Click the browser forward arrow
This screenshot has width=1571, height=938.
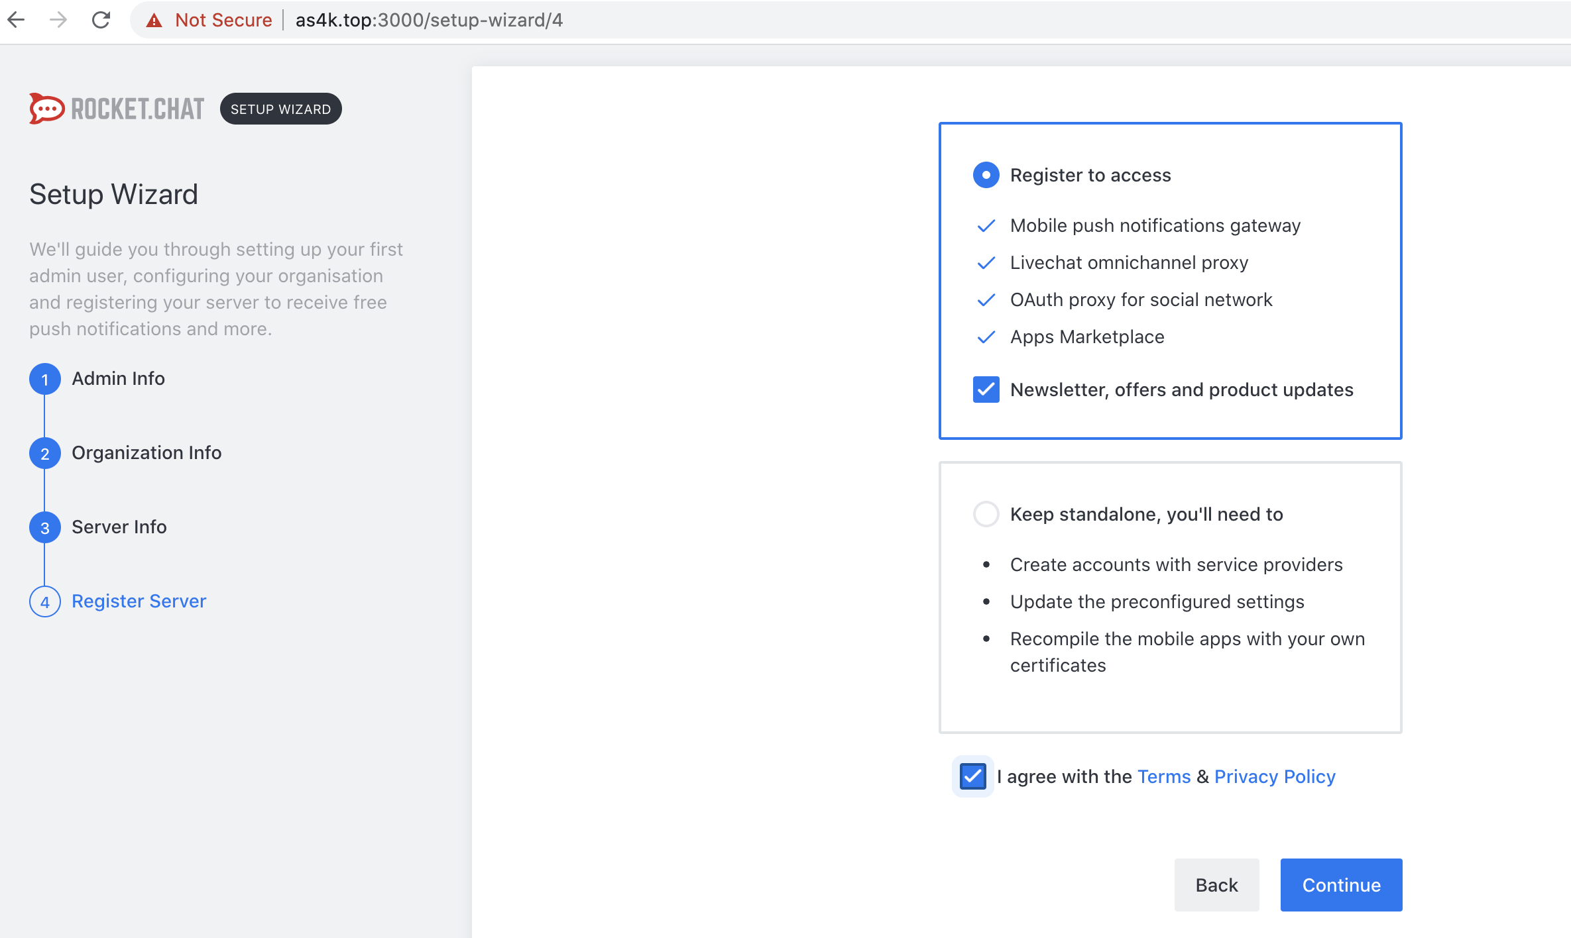(x=58, y=20)
